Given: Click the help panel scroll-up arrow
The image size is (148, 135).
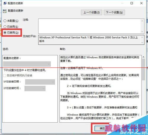Looking at the screenshot, I should click(143, 57).
